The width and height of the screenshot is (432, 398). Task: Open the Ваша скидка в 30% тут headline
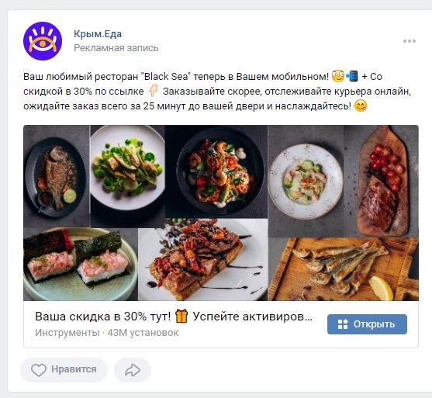(174, 317)
